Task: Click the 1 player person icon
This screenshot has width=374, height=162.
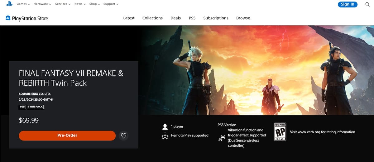Action: tap(165, 126)
